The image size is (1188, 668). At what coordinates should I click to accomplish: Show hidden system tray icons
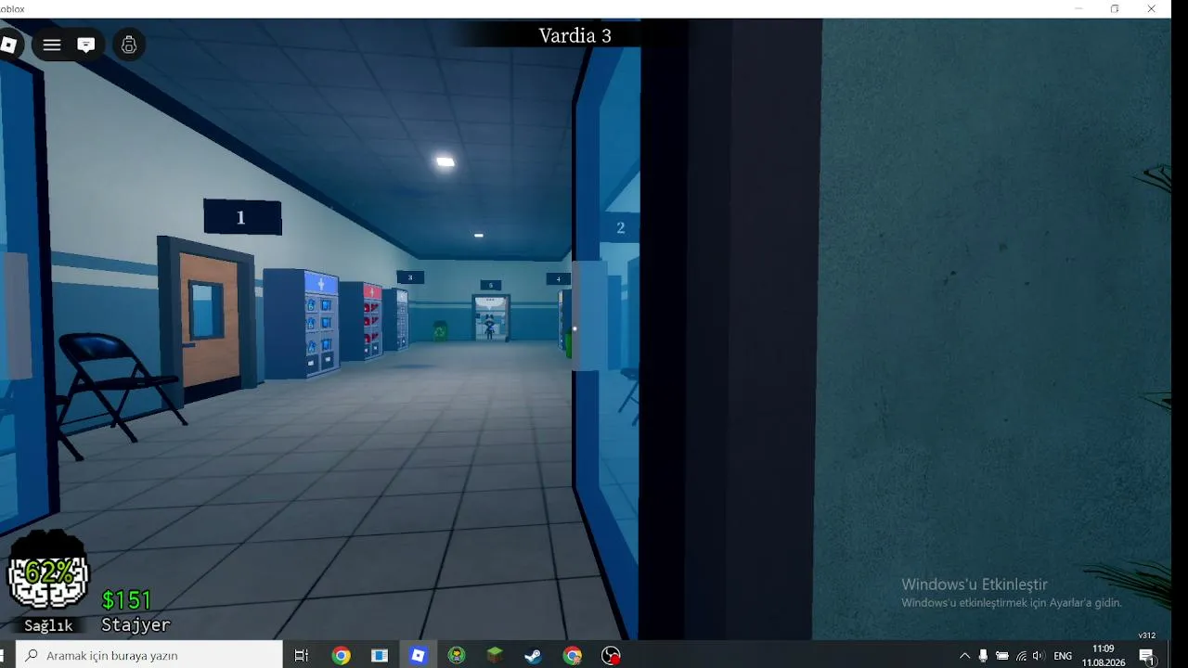[x=964, y=656]
